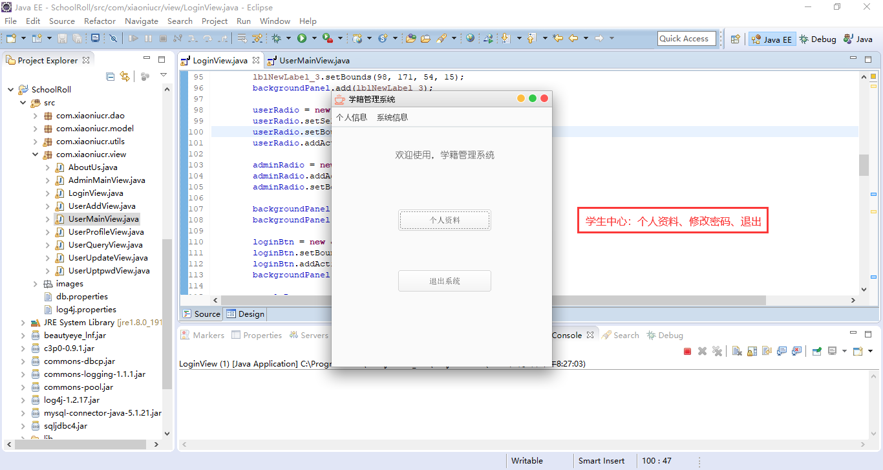Click the Skip All Breakpoints icon
The image size is (883, 470).
click(113, 38)
